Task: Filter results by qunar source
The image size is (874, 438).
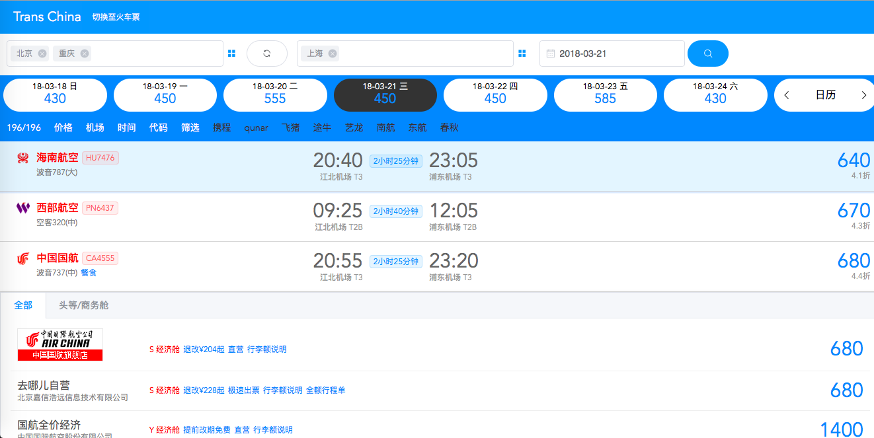Action: [x=257, y=128]
